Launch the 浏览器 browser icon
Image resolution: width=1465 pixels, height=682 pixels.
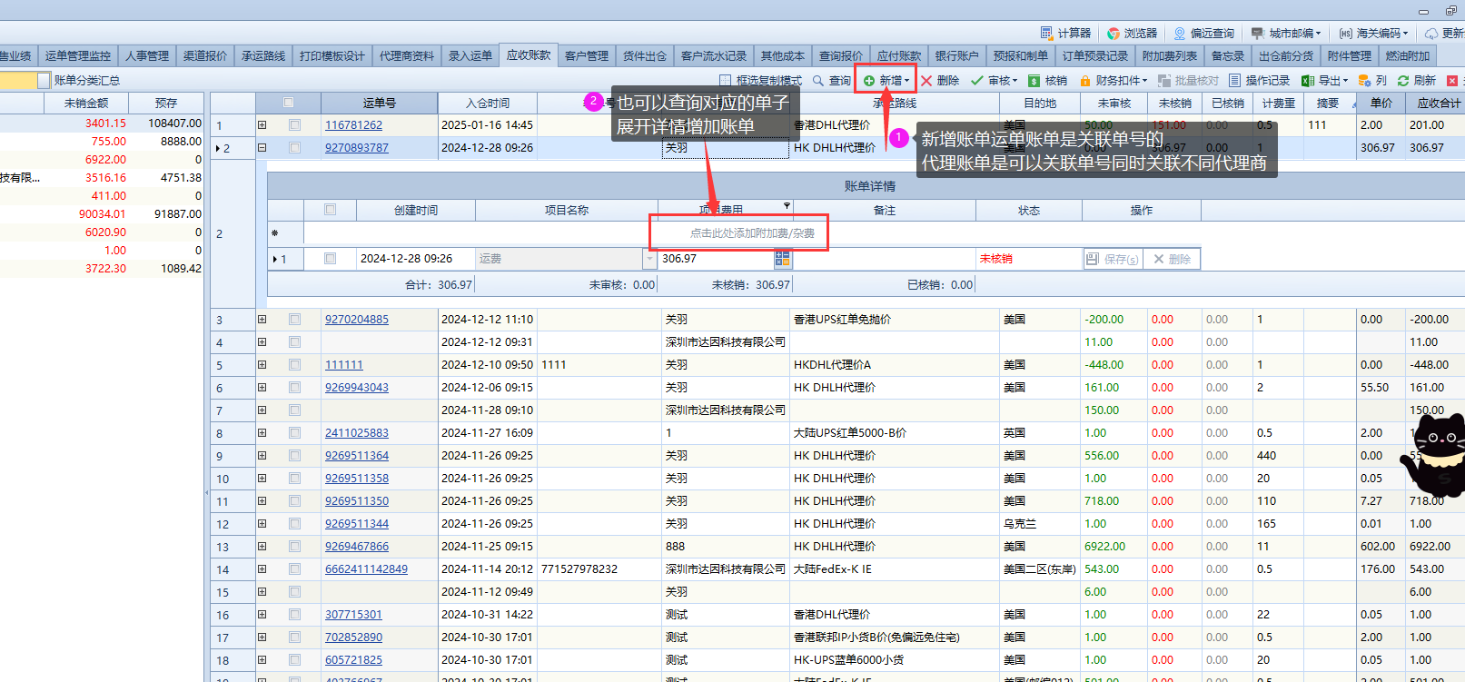1114,33
